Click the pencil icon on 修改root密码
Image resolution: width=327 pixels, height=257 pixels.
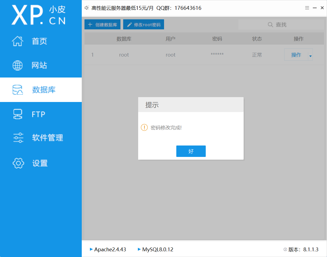[x=129, y=25]
